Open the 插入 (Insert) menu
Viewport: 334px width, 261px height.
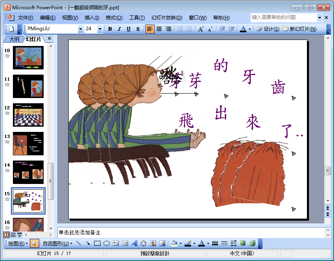click(92, 18)
